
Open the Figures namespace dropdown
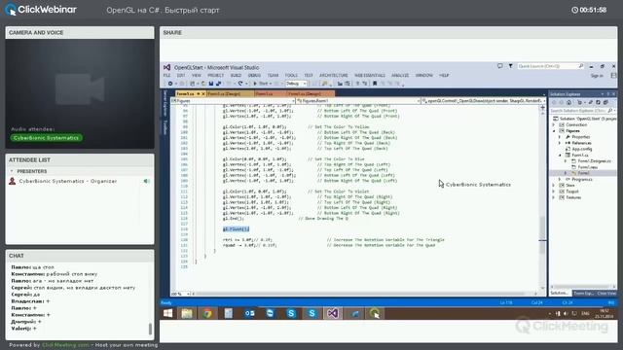point(233,101)
